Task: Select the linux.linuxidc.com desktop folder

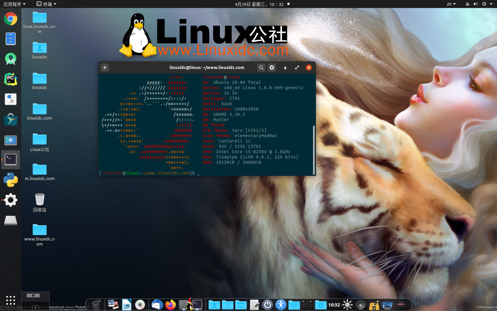Action: (x=40, y=23)
